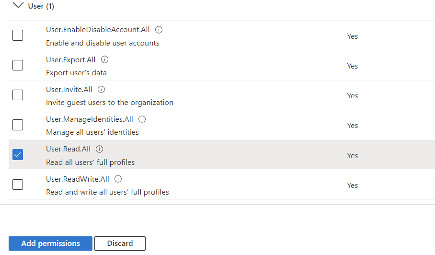Click the 'Export user's data' description text

pos(76,73)
